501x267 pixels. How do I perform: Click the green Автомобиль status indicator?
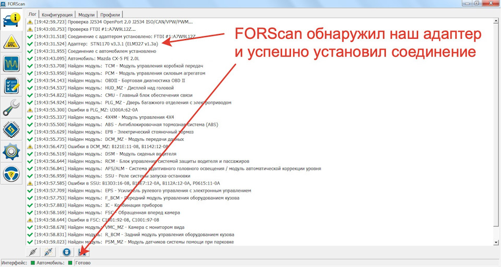click(x=70, y=263)
